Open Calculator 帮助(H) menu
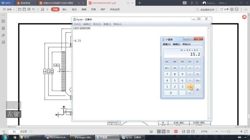Viewport: 250px width, 140px height. tap(187, 44)
